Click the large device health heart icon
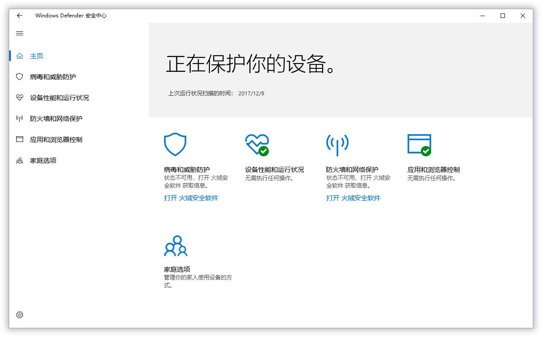The height and width of the screenshot is (337, 542). click(x=257, y=145)
